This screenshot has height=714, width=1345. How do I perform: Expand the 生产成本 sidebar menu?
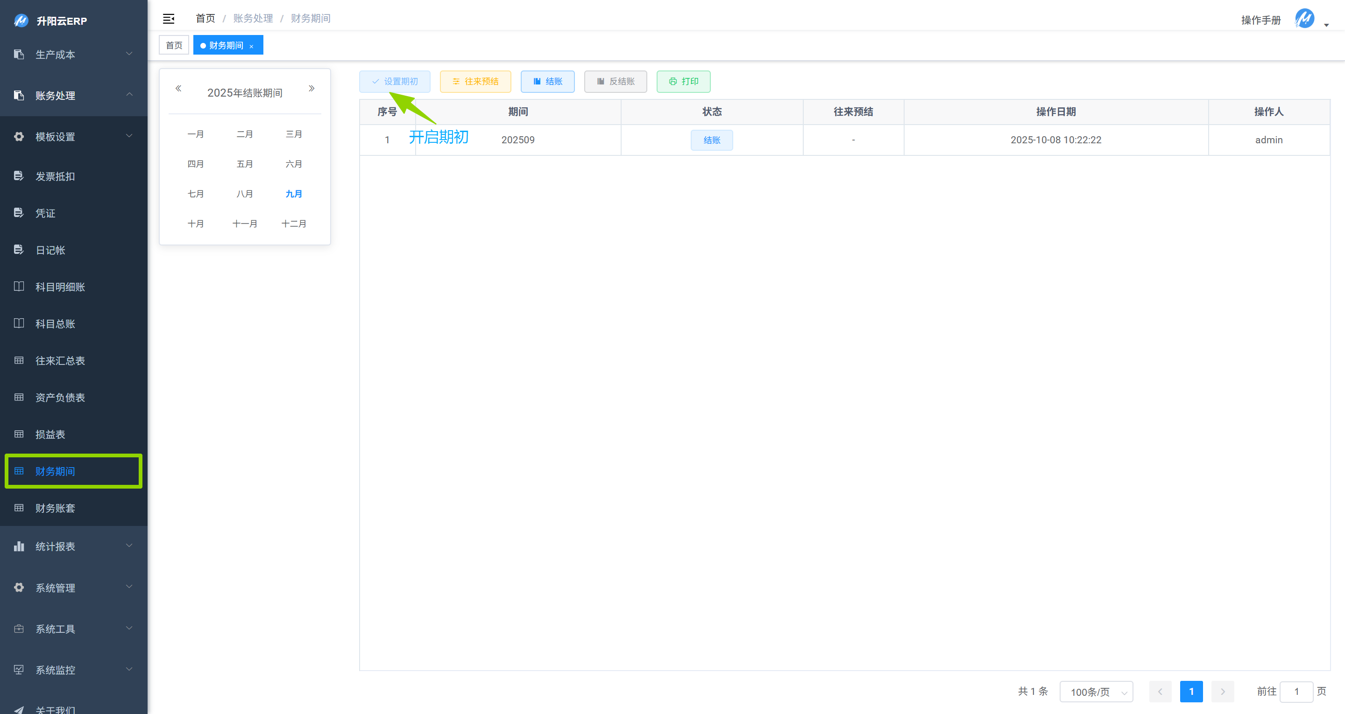click(x=73, y=54)
